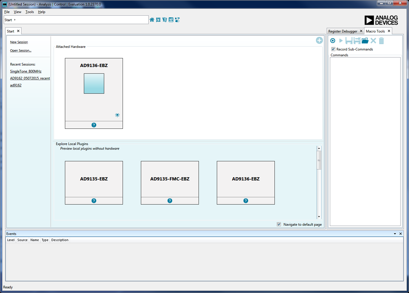Viewport: 409px width, 293px height.
Task: Switch to the Register Debugger tab
Action: (343, 31)
